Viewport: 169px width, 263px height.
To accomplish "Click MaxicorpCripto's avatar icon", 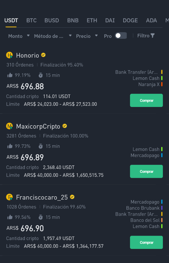I will [x=9, y=126].
